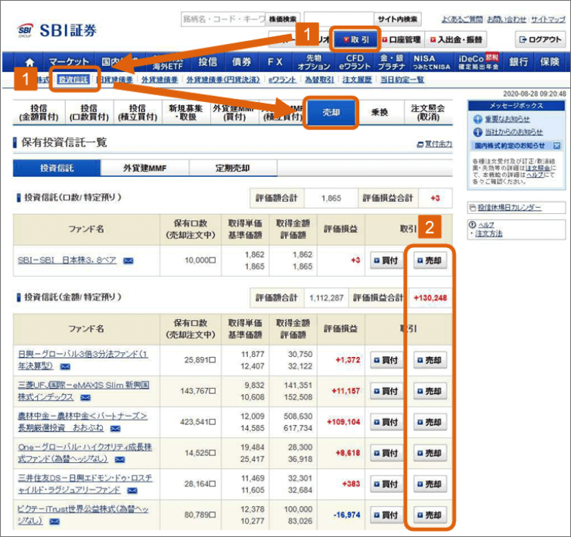The width and height of the screenshot is (571, 537).
Task: Click 売却 for 三井住友DS-日興エドモン・ドゥ・ロスチャイルド
Action: tap(430, 484)
